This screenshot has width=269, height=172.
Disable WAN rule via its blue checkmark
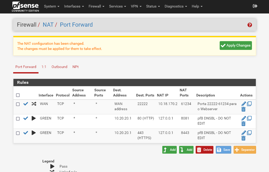pyautogui.click(x=26, y=104)
